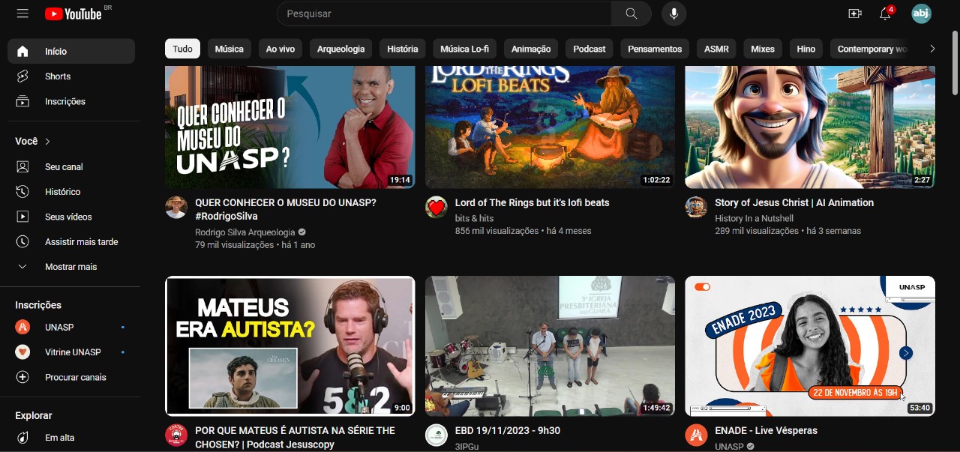Select the ASMR filter chip
Image resolution: width=960 pixels, height=452 pixels.
(x=716, y=49)
